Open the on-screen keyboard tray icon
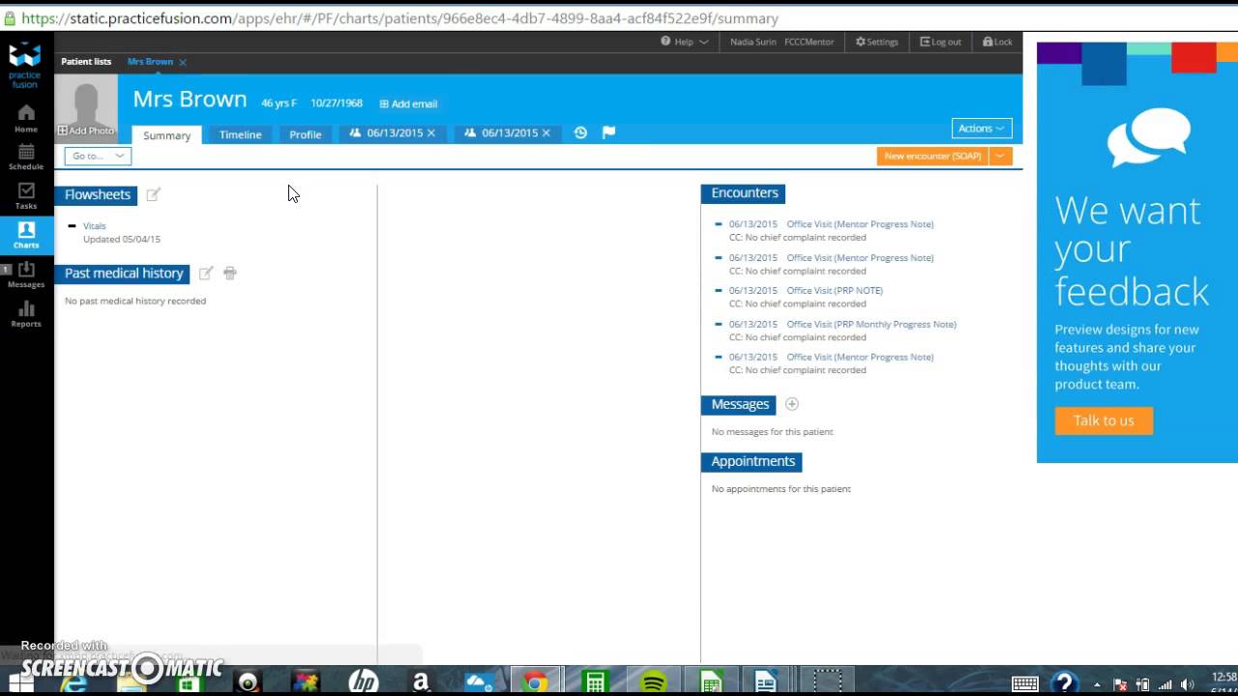The width and height of the screenshot is (1238, 696). point(1024,683)
